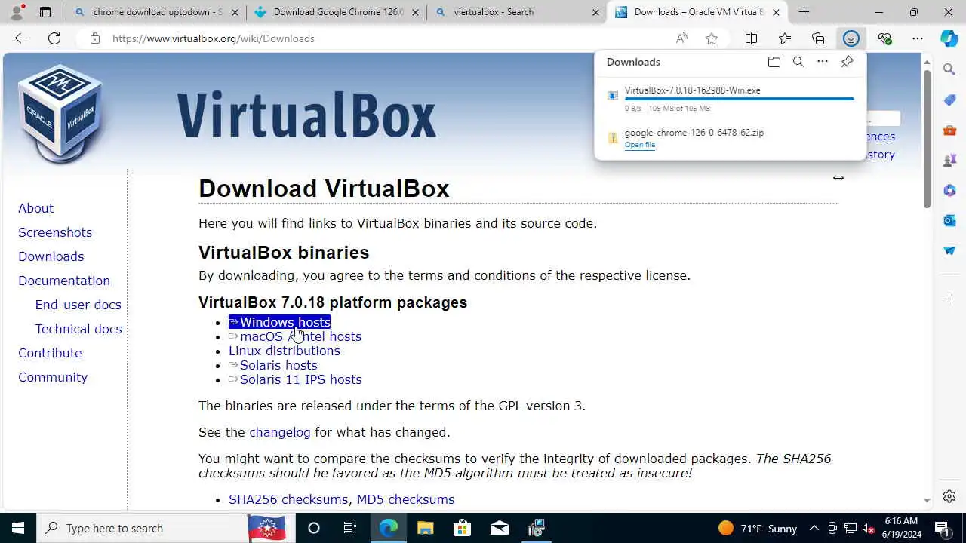
Task: Open the Collections icon in toolbar
Action: click(818, 38)
